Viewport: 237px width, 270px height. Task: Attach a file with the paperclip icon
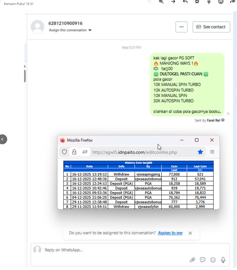click(192, 260)
